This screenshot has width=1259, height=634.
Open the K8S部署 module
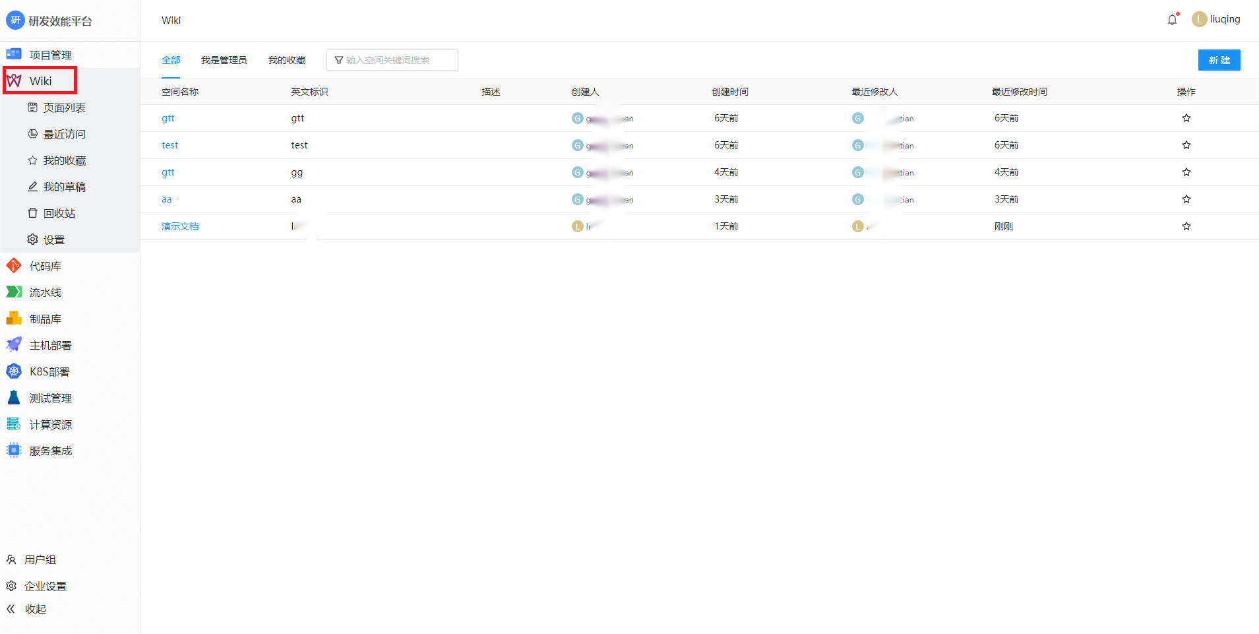(x=49, y=371)
